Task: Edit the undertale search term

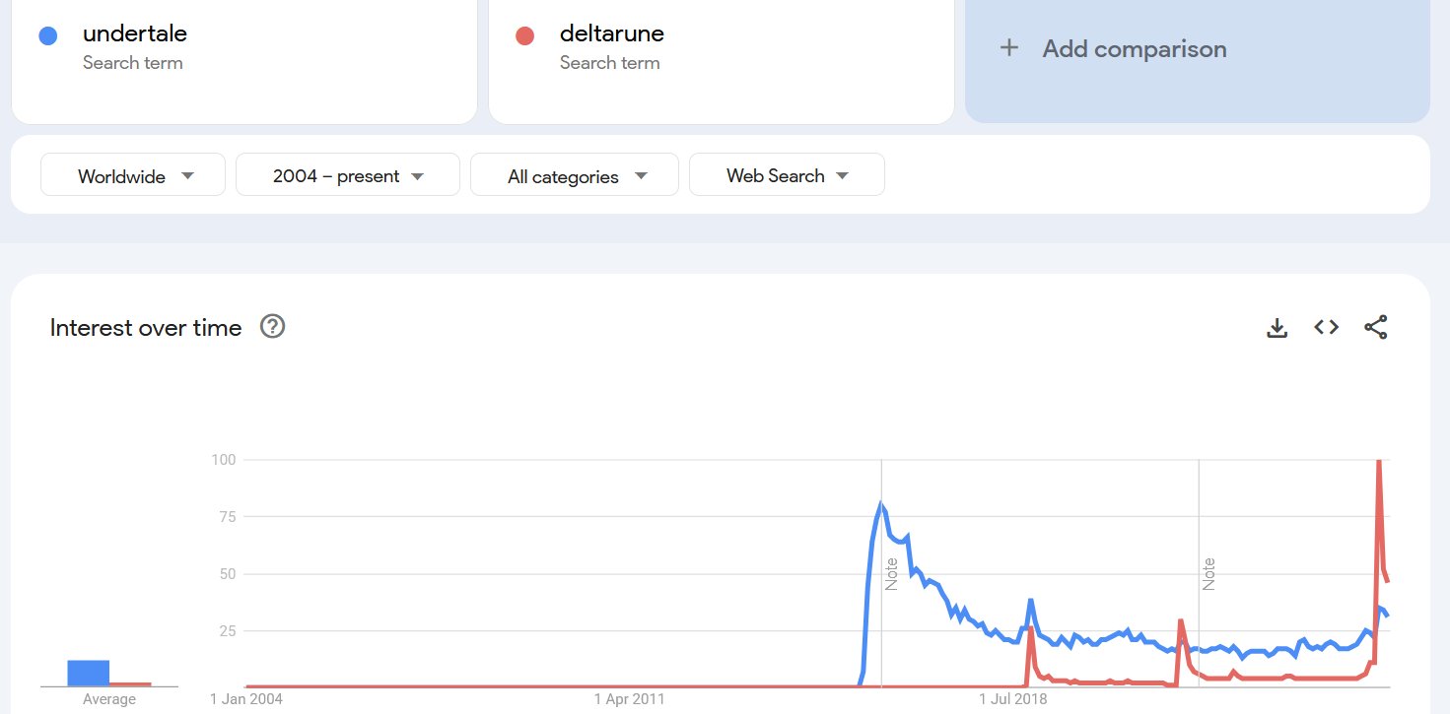Action: pos(135,33)
